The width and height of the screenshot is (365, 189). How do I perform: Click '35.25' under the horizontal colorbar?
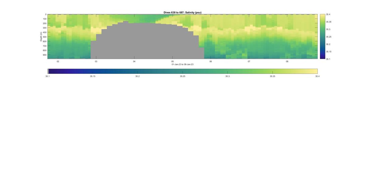point(182,76)
